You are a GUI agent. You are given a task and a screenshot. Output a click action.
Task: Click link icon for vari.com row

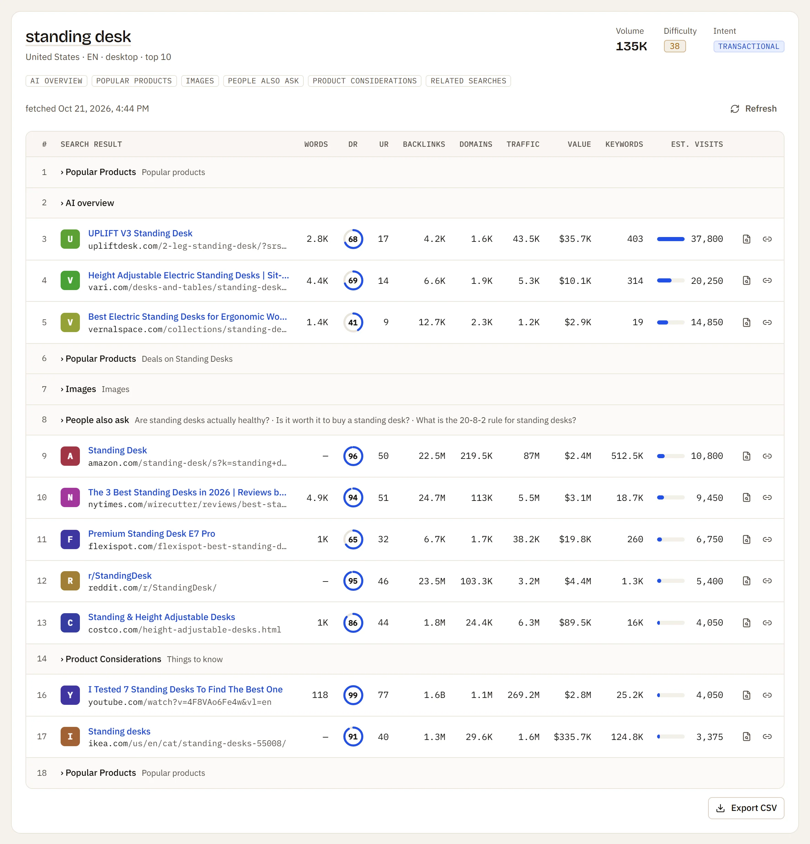767,280
